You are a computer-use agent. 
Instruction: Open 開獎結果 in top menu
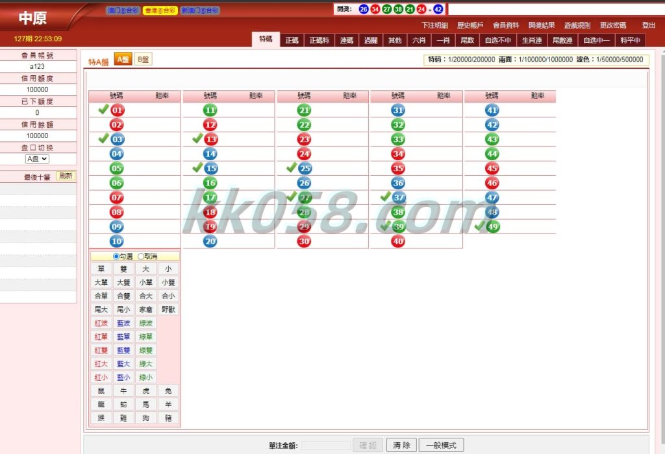pyautogui.click(x=542, y=25)
